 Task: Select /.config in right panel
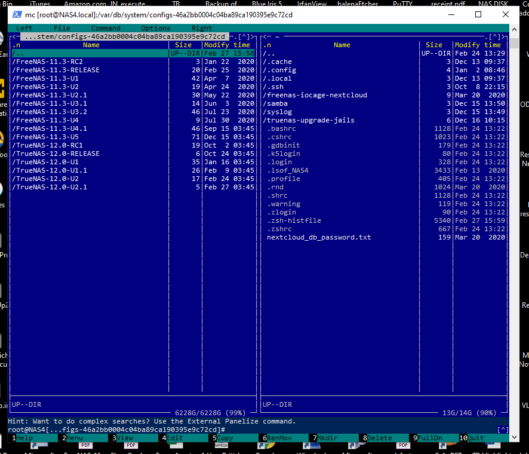pos(384,70)
